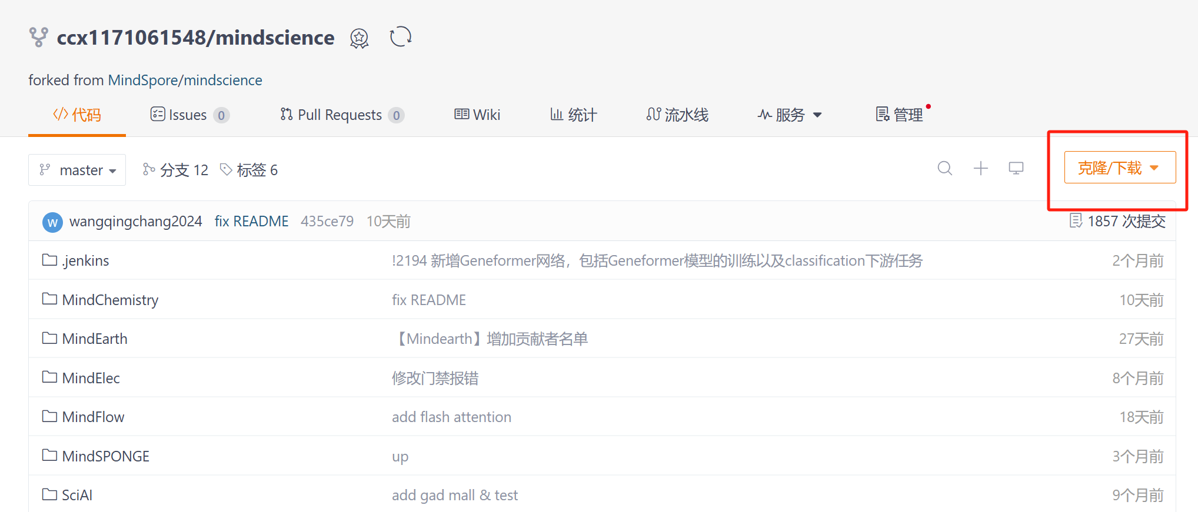Click the branch icon next to 分支 12
This screenshot has height=512, width=1198.
pyautogui.click(x=149, y=169)
